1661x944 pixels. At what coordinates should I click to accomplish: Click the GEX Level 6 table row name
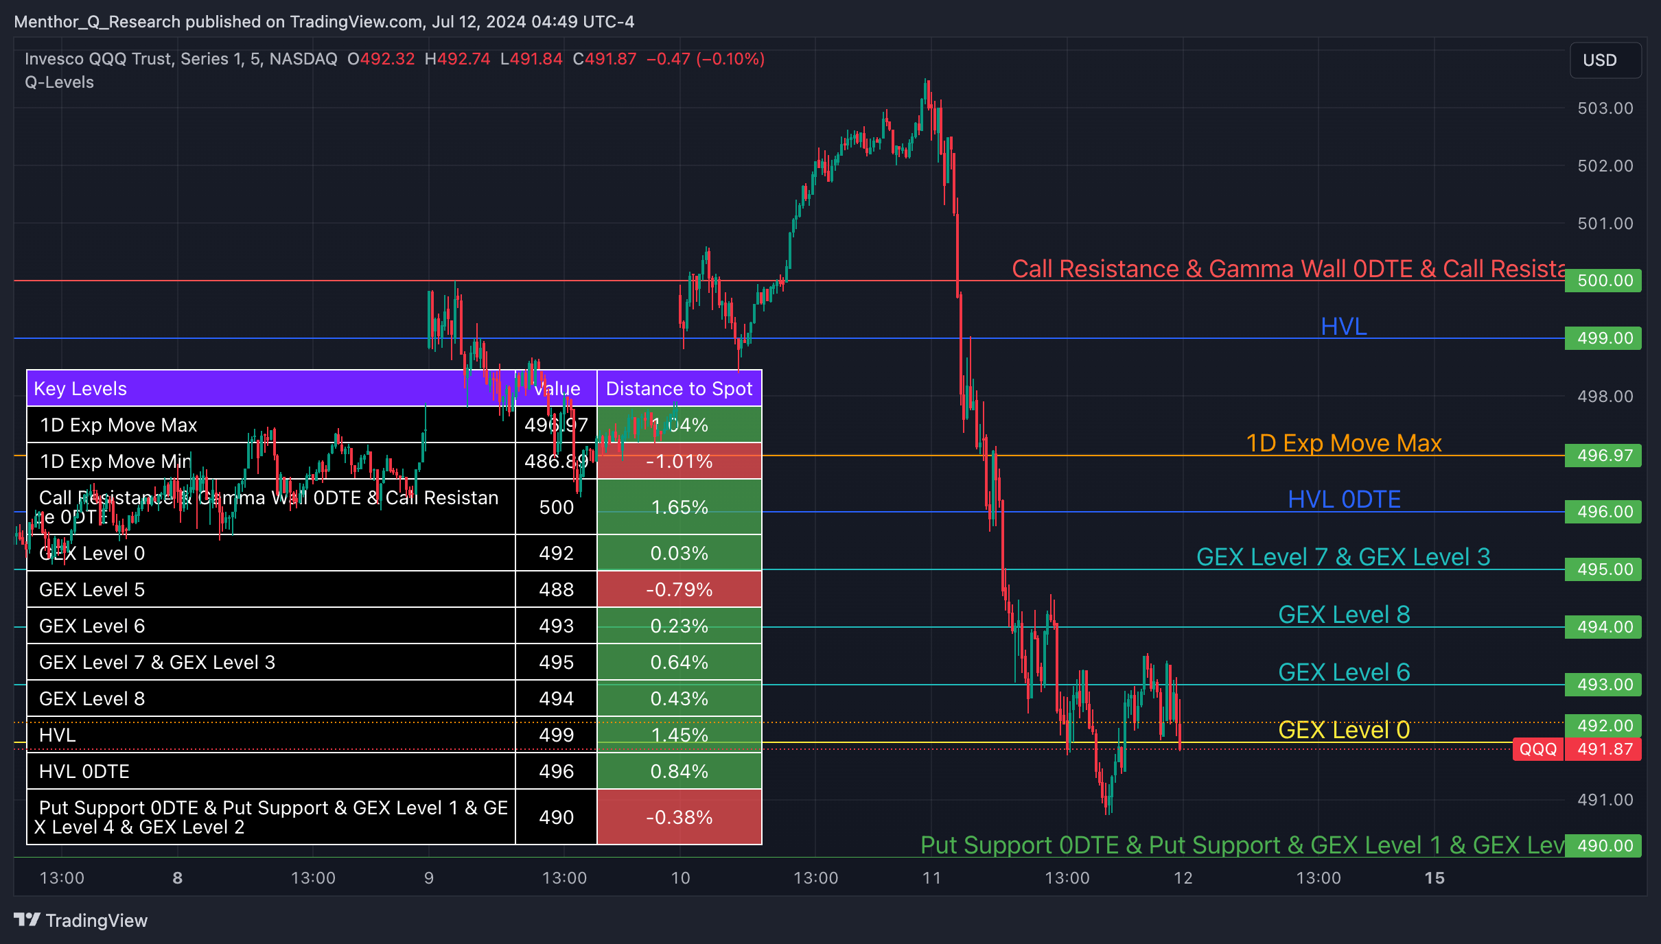(x=92, y=626)
